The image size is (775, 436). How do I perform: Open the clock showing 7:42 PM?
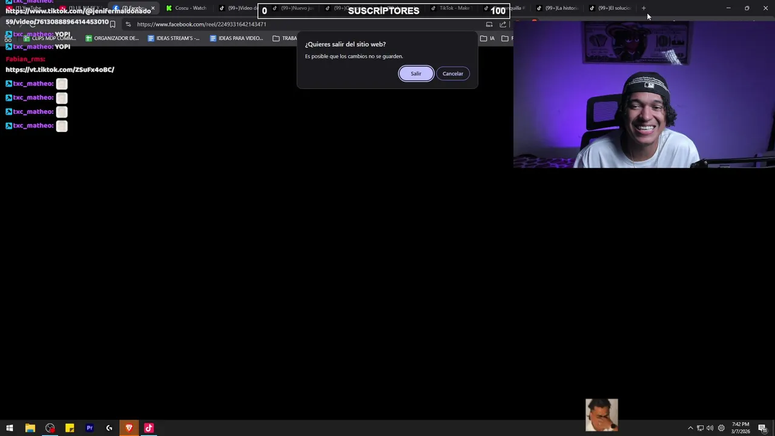pos(740,428)
